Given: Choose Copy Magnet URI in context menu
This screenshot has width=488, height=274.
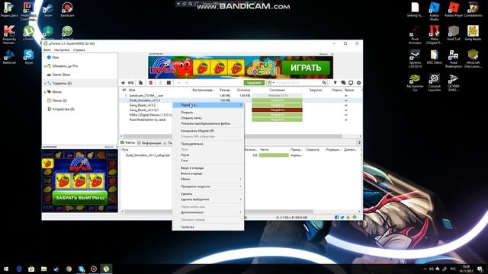Looking at the screenshot, I should click(x=197, y=131).
